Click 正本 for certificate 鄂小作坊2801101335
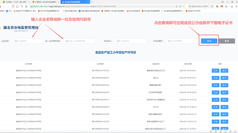This screenshot has height=133, width=238. (215, 121)
